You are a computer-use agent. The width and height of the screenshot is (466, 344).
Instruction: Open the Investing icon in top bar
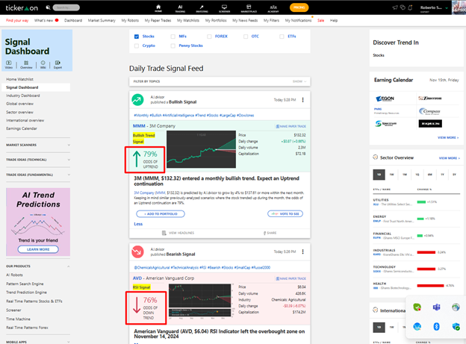coord(202,8)
